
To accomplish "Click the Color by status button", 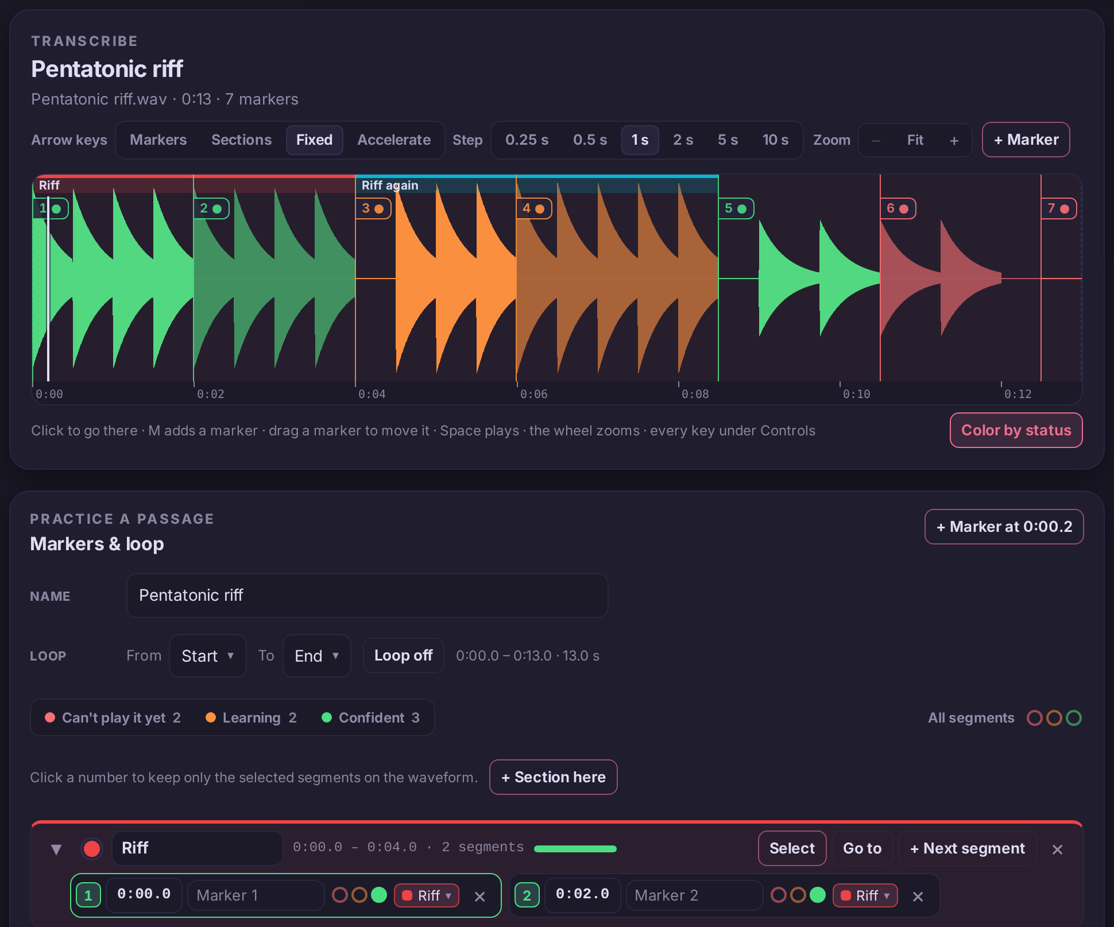I will (1016, 430).
